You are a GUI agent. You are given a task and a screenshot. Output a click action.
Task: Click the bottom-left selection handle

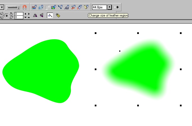pos(96,106)
